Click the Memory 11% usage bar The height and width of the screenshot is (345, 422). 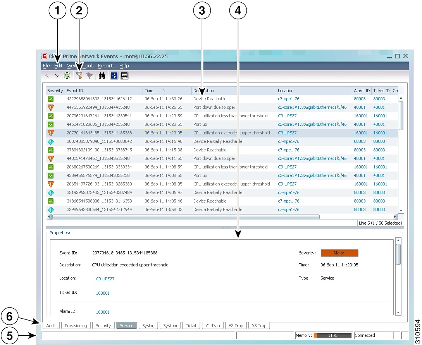pyautogui.click(x=332, y=335)
